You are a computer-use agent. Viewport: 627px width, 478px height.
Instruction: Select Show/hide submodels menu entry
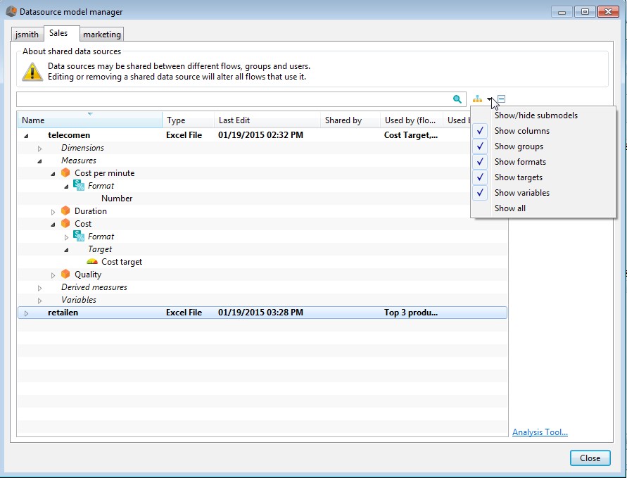coord(536,115)
